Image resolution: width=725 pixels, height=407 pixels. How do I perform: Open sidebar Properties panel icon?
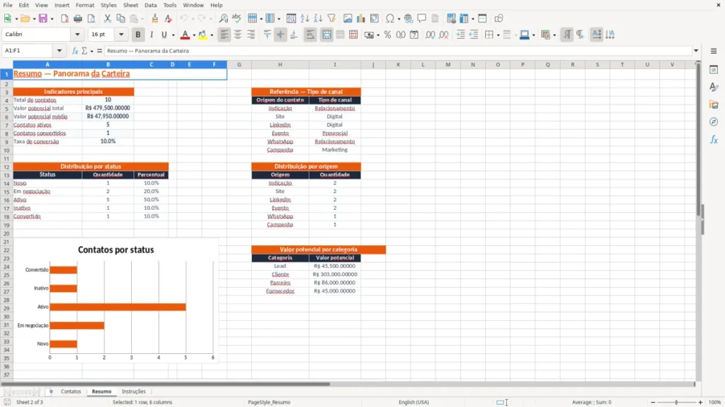point(714,70)
